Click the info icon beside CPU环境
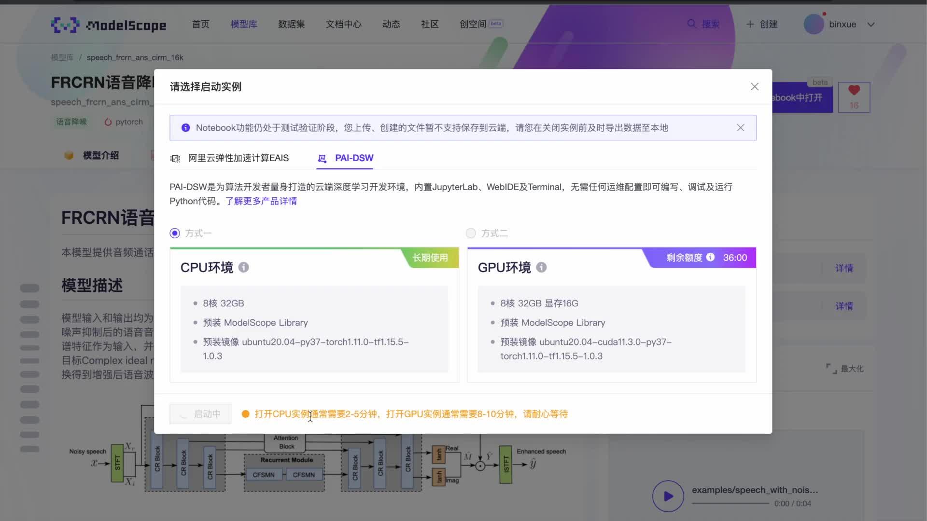Screen dimensions: 927x521 pyautogui.click(x=244, y=267)
